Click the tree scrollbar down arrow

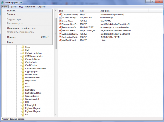coord(55,115)
